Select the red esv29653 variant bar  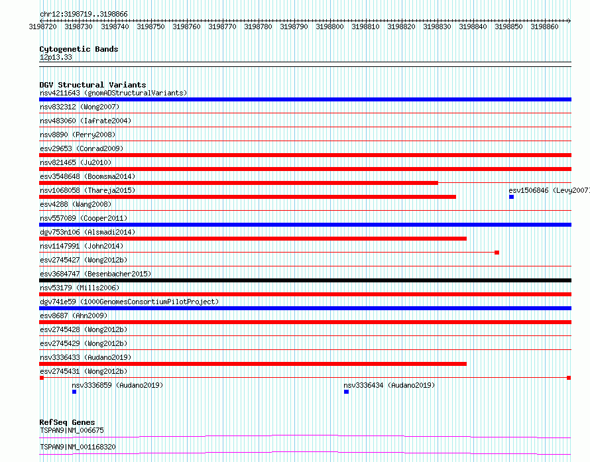(x=305, y=155)
